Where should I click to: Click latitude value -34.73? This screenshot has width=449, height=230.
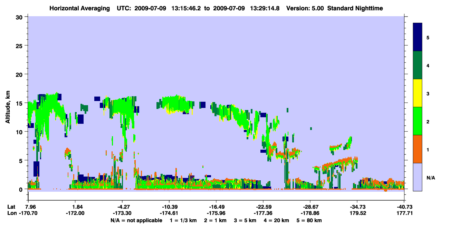point(357,207)
